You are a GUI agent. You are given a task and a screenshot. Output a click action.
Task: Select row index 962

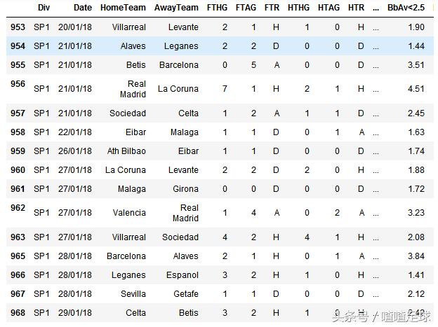coord(18,208)
